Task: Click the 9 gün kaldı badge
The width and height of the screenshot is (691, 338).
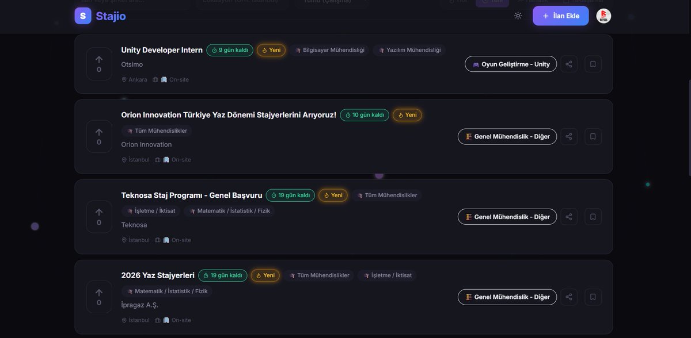Action: [x=230, y=50]
